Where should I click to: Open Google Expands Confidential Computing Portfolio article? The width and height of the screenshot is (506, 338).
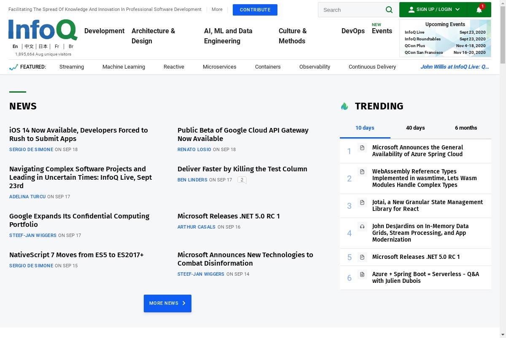pyautogui.click(x=79, y=220)
